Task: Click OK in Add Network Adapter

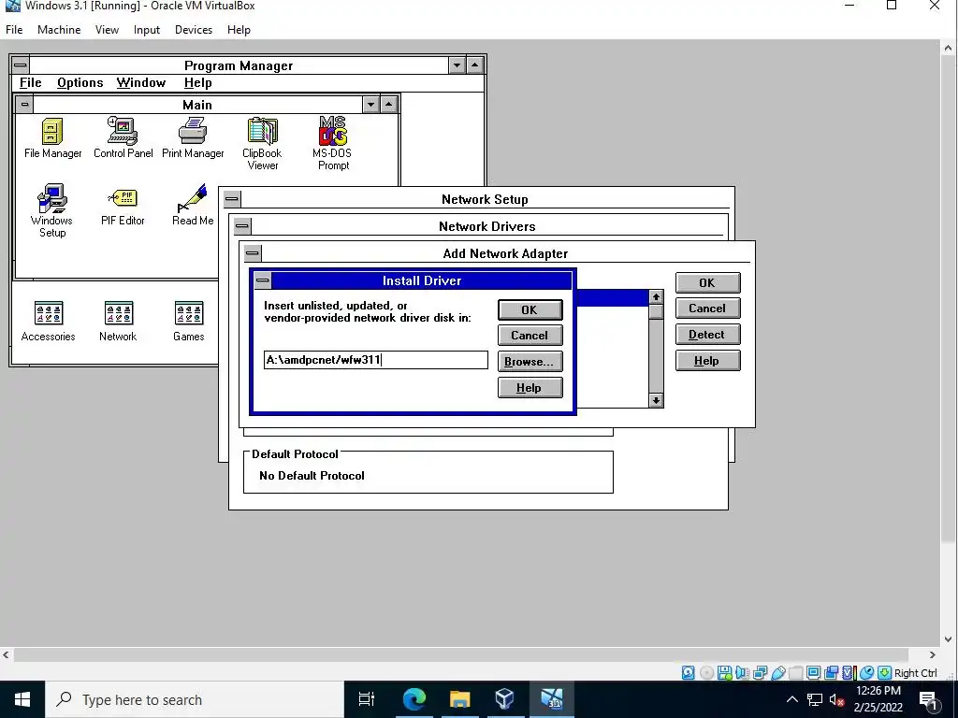Action: click(x=707, y=282)
